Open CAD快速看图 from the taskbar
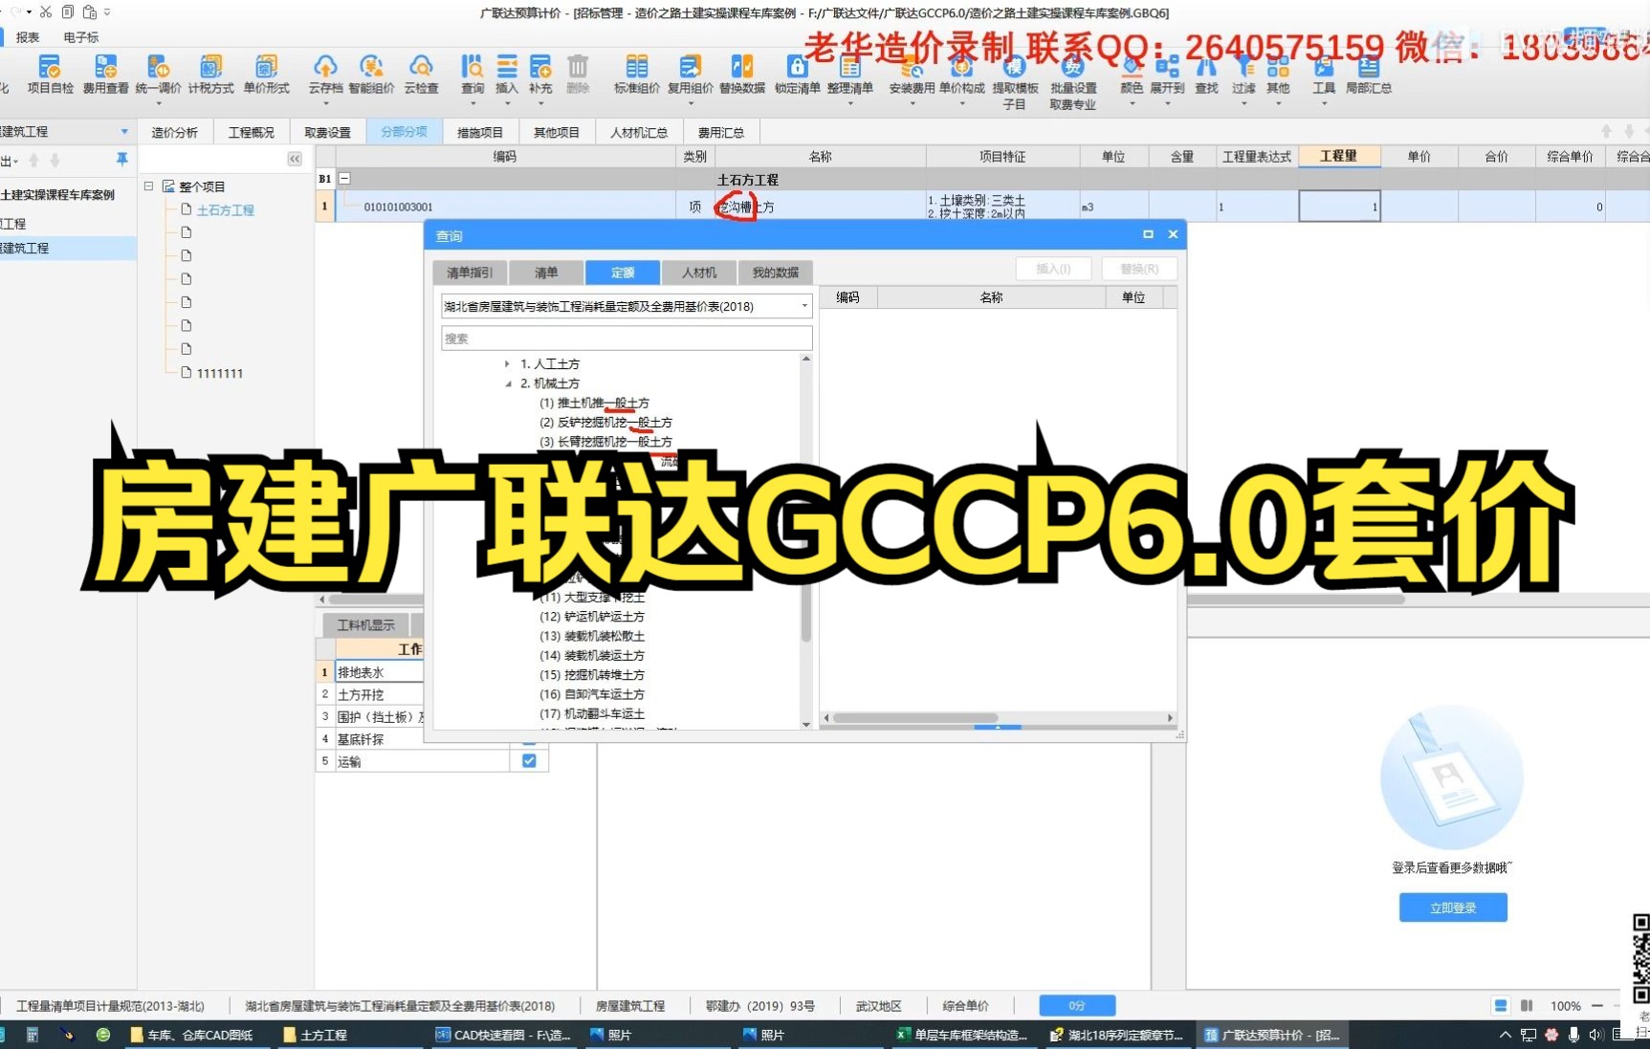The width and height of the screenshot is (1650, 1049). tap(503, 1035)
